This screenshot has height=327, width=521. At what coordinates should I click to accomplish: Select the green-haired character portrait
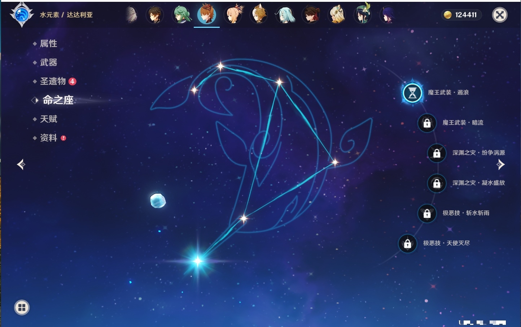(181, 15)
